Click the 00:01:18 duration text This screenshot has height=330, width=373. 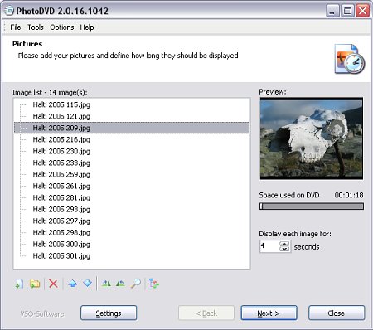(349, 195)
